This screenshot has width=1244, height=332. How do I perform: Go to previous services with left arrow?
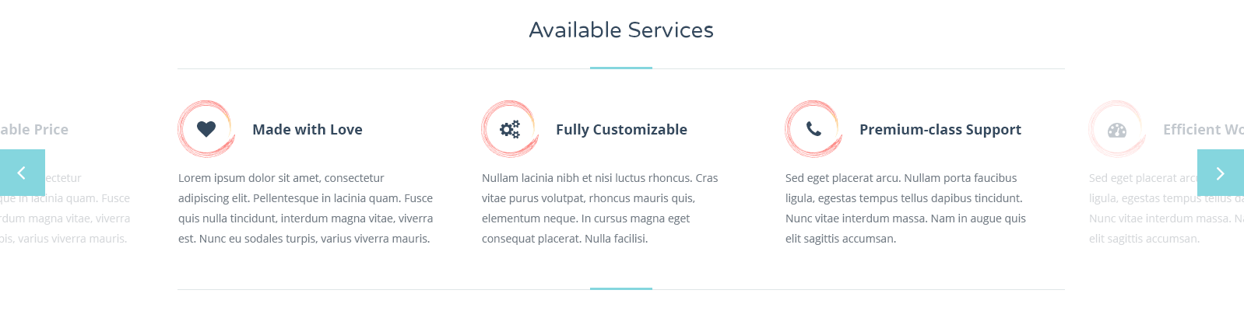coord(22,173)
